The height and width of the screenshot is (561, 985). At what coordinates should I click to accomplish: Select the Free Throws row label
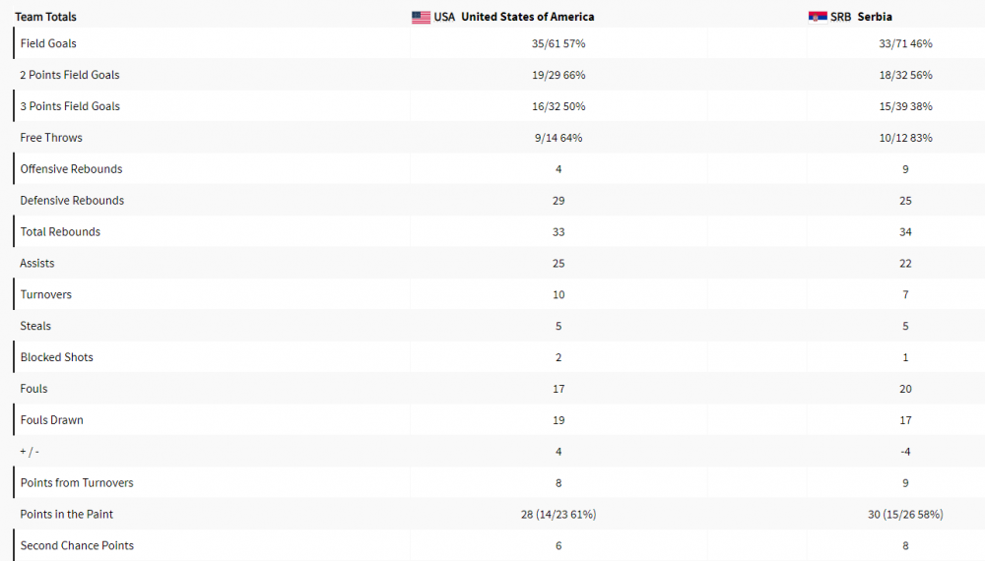[x=51, y=138]
